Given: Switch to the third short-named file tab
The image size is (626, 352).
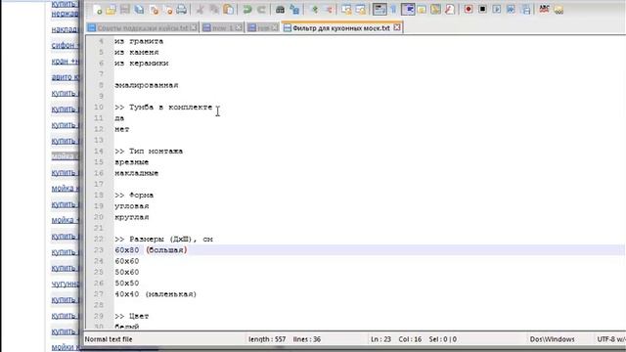Looking at the screenshot, I should click(x=262, y=28).
